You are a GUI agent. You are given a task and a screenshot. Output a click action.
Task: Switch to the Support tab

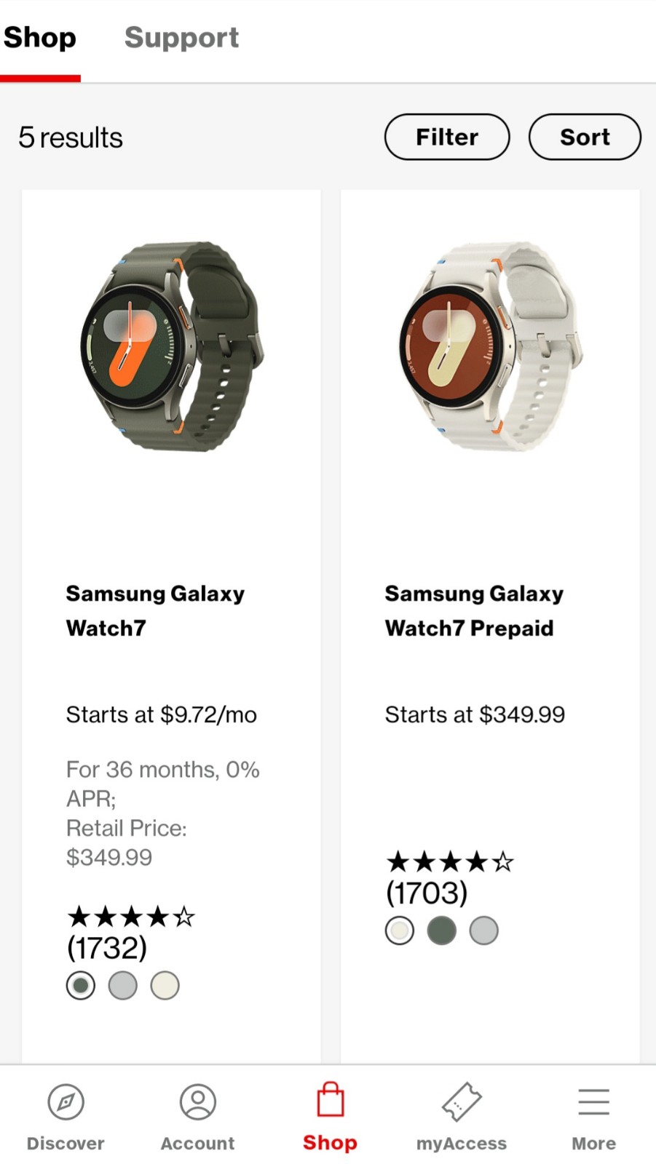point(181,37)
